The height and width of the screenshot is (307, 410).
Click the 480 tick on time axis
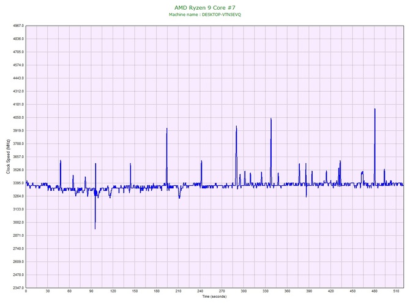click(x=374, y=291)
